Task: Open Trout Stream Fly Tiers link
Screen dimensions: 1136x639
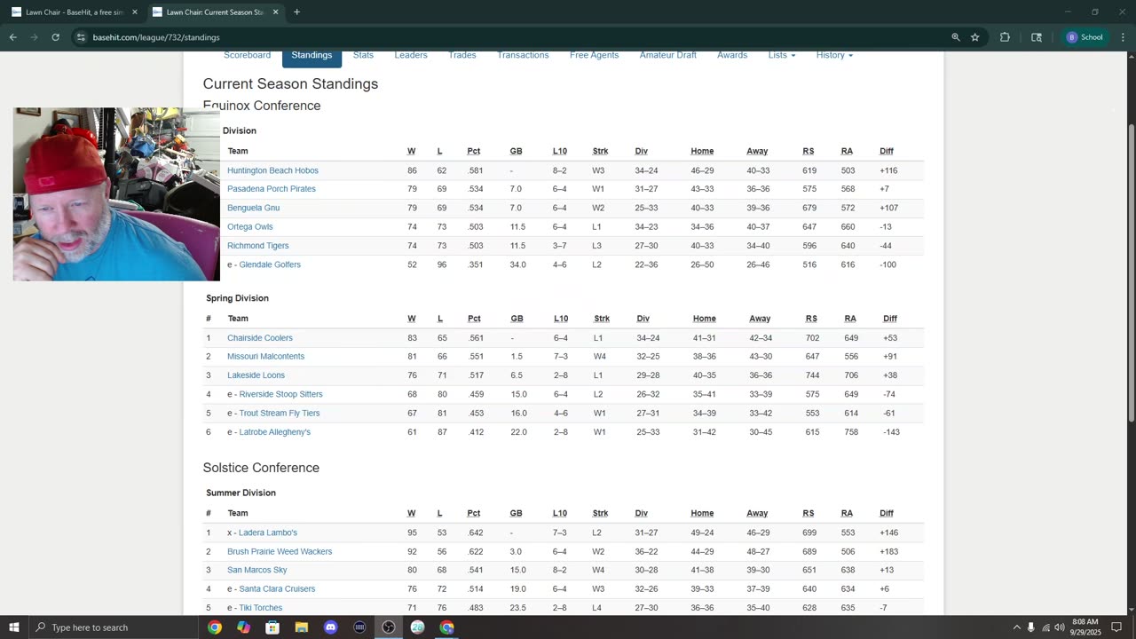Action: (x=280, y=414)
